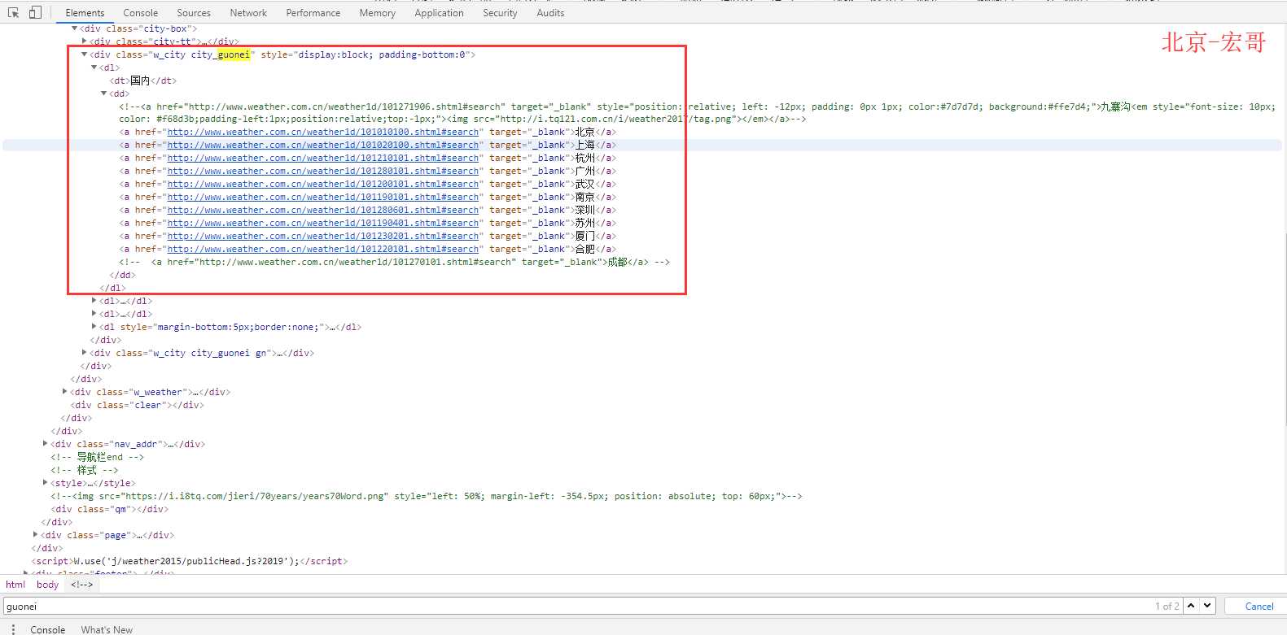Switch to the Console tab
Screen dimensions: 1287x635
pyautogui.click(x=141, y=13)
